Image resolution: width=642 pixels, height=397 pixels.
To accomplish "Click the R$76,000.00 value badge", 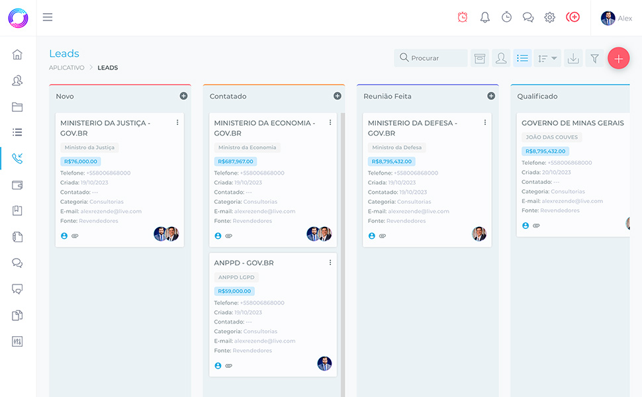I will (x=81, y=161).
